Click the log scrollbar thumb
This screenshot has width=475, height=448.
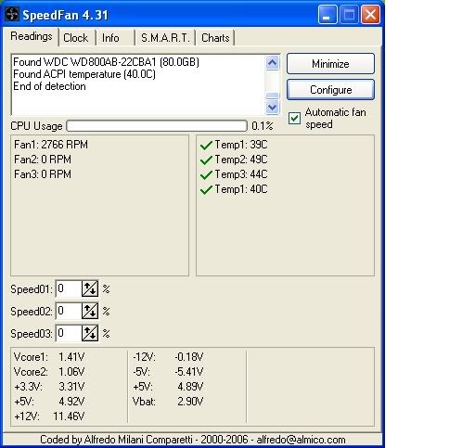tap(273, 96)
